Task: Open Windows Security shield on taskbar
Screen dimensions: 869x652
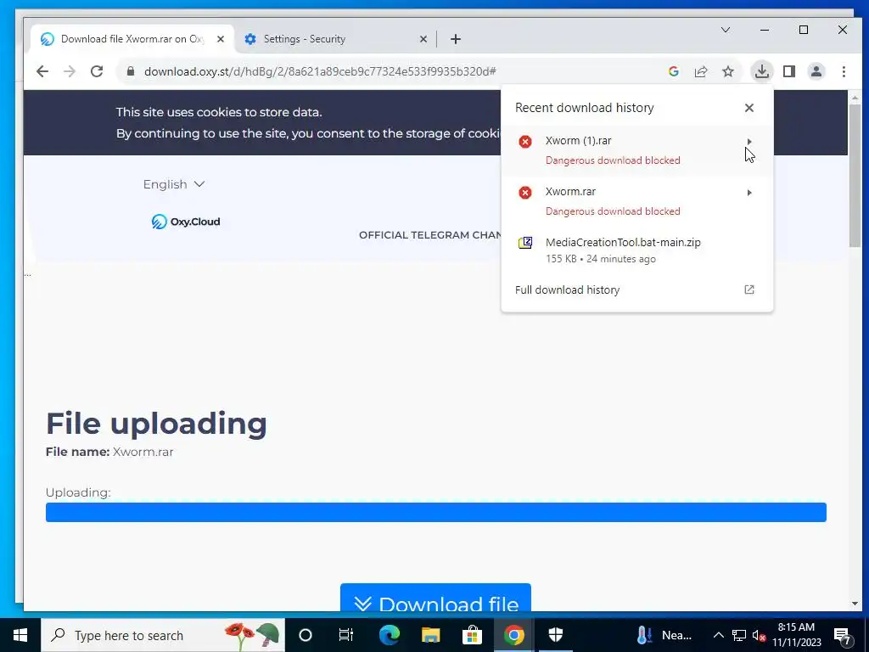Action: point(555,635)
